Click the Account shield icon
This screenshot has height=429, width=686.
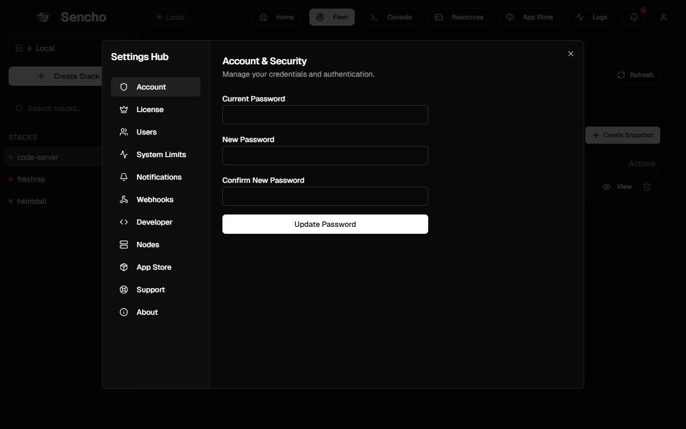[124, 87]
